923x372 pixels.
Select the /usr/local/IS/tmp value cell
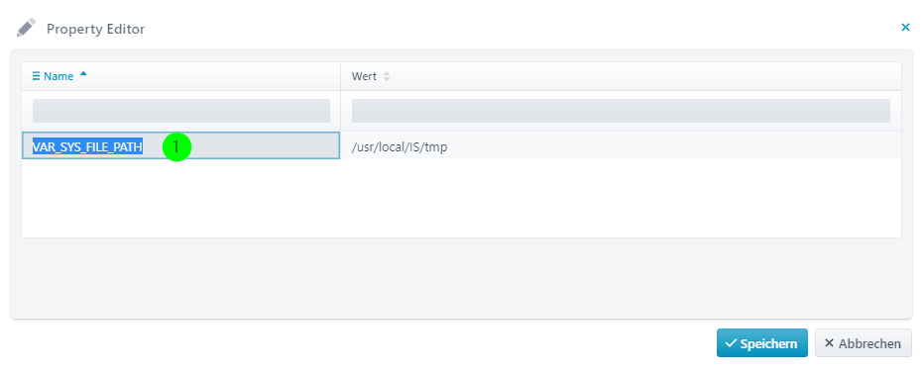point(621,146)
